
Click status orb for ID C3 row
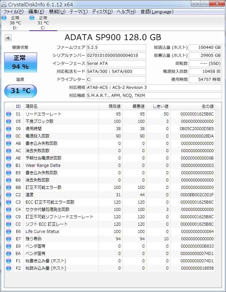tap(9, 202)
